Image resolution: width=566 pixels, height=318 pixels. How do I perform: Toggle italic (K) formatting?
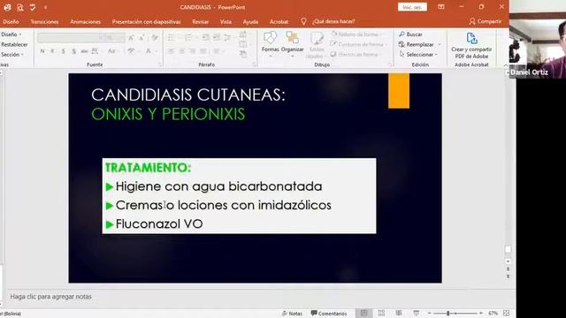pyautogui.click(x=52, y=51)
